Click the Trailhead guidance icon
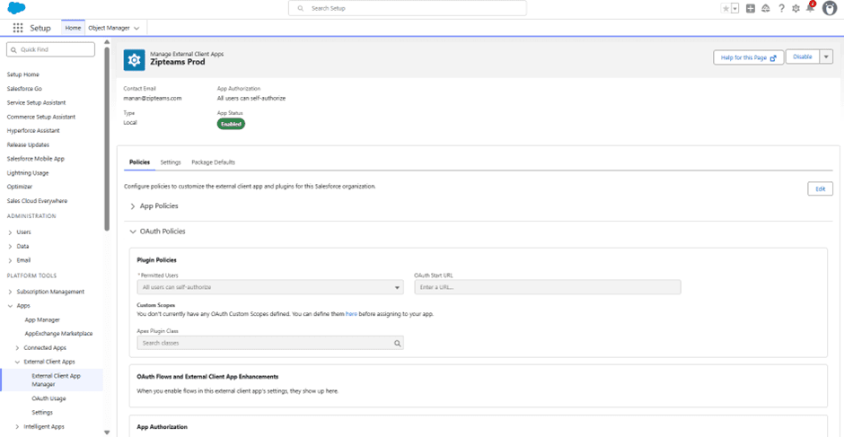844x437 pixels. pos(765,9)
